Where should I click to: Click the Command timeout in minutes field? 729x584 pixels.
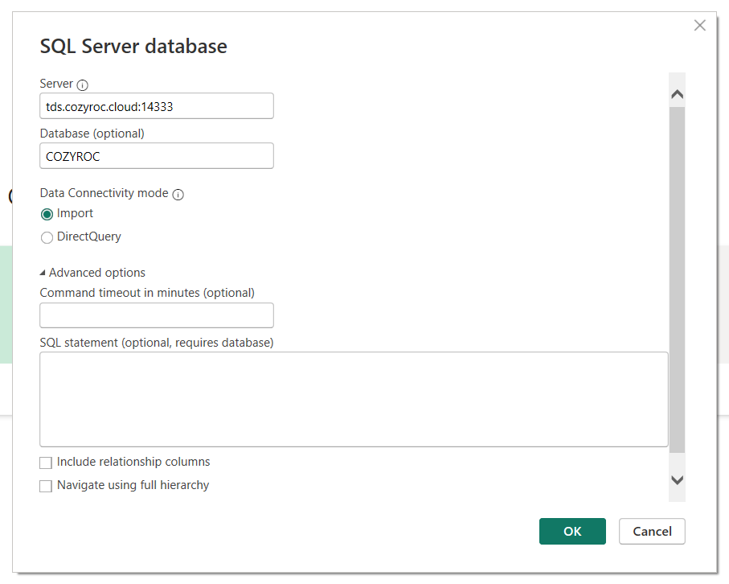pos(156,315)
